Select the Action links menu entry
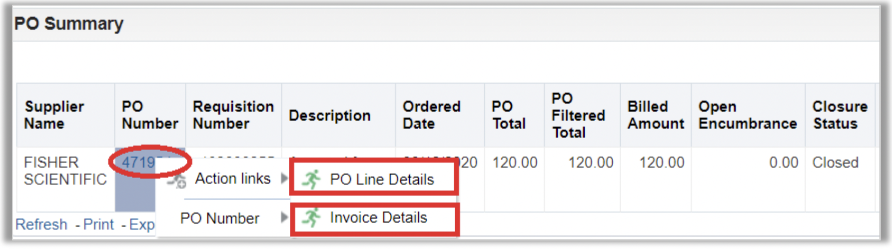The width and height of the screenshot is (892, 249). [232, 178]
